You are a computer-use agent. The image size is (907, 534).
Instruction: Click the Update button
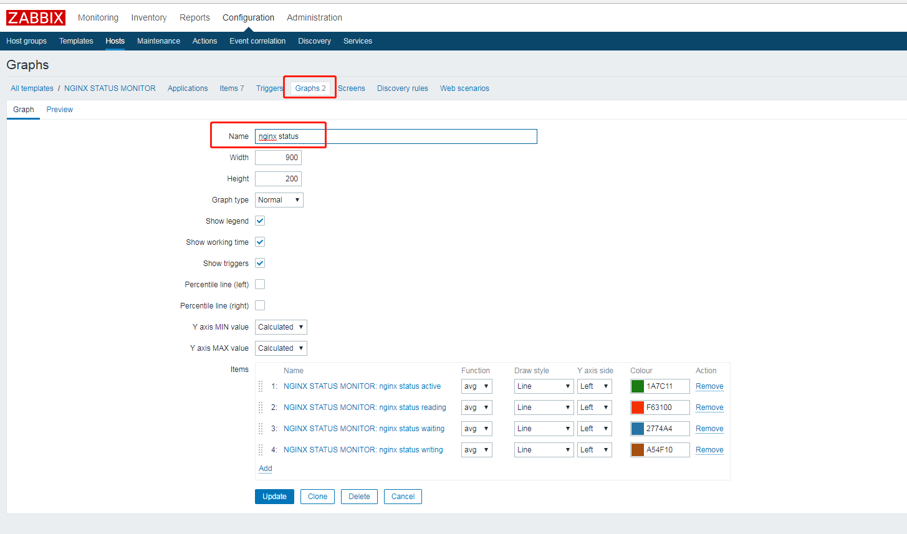click(274, 497)
